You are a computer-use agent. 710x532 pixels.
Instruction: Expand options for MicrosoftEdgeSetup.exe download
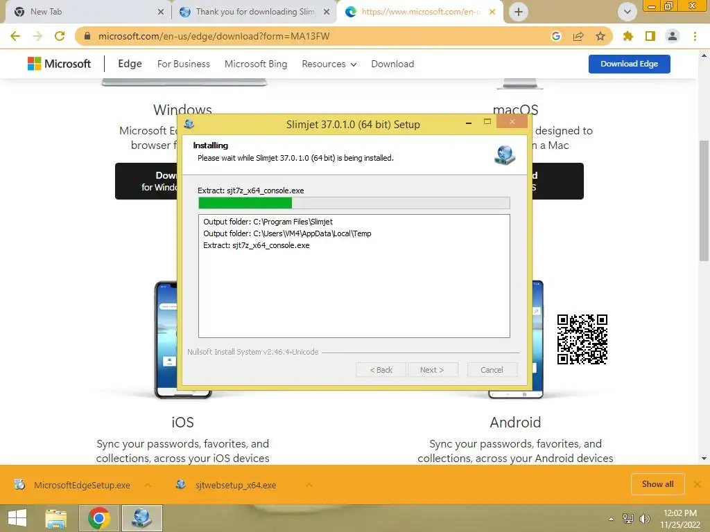[148, 485]
